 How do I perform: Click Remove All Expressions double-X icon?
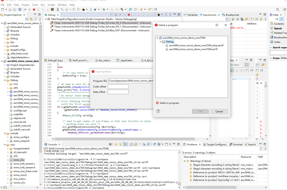click(x=242, y=19)
